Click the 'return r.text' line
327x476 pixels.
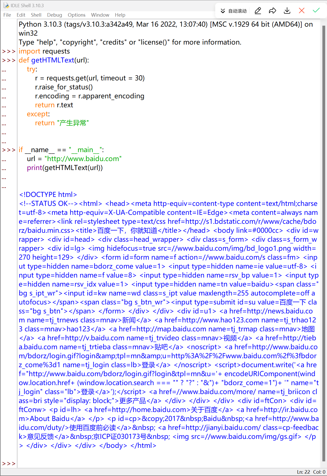54,105
